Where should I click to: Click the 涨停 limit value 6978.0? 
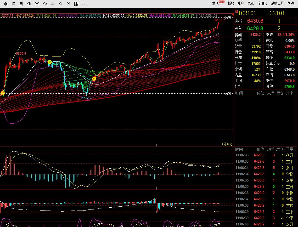tap(289, 81)
